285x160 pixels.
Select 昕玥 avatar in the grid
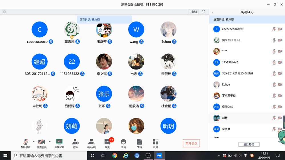point(168,126)
